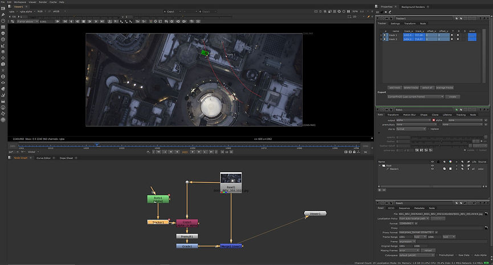Click the remove layer minus icon in Roto list

tap(384, 190)
